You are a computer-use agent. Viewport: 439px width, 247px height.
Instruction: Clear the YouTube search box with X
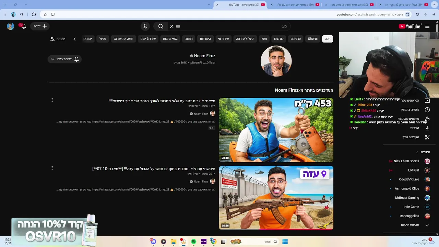pyautogui.click(x=172, y=26)
